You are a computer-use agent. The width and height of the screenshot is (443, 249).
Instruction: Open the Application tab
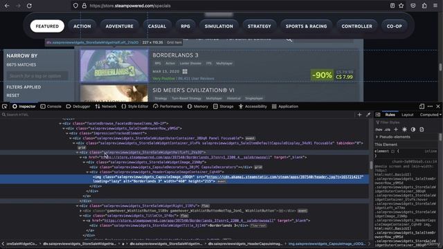(x=285, y=107)
